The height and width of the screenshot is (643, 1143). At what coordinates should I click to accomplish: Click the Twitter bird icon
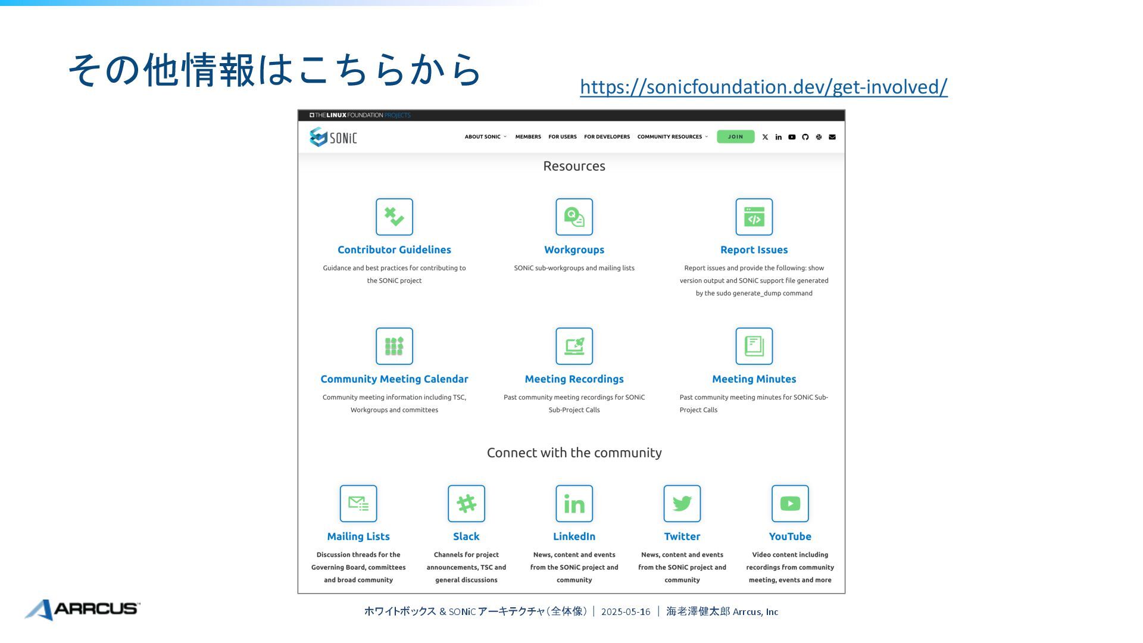pos(682,504)
